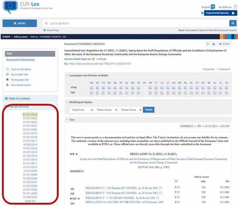Collapse the Languages and formats available section

[67, 76]
